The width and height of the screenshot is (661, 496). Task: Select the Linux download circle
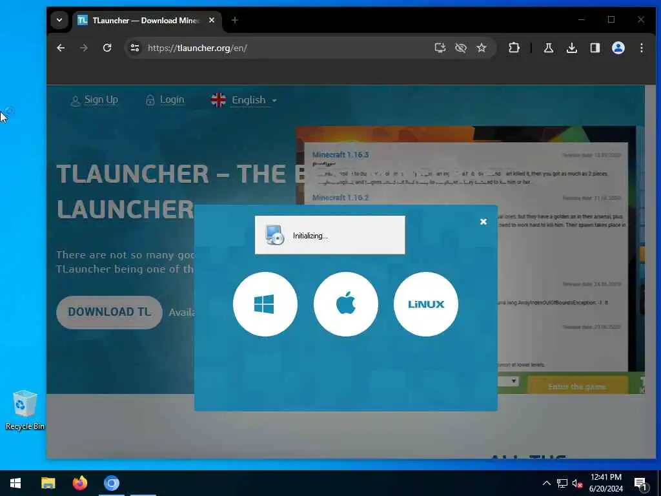(426, 304)
